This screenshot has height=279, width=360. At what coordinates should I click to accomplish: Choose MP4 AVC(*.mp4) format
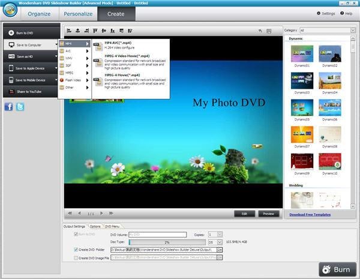tap(130, 45)
